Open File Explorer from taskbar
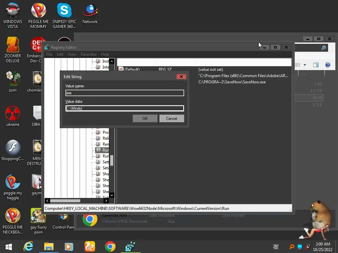Image resolution: width=338 pixels, height=253 pixels. point(49,246)
